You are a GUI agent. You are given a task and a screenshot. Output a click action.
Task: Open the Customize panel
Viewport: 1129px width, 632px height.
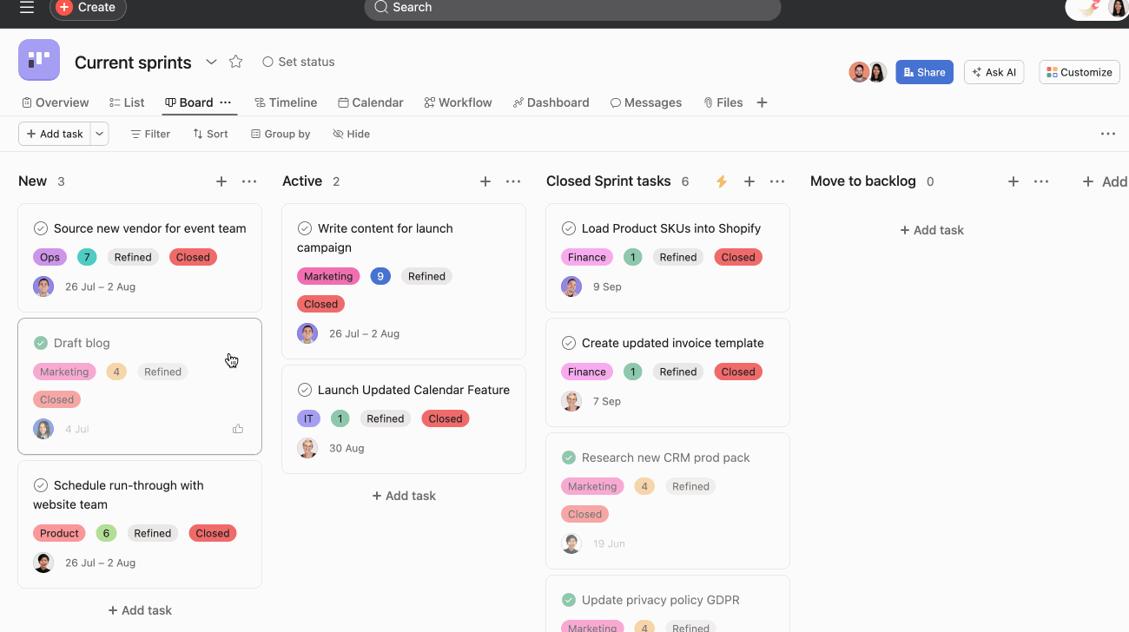(x=1079, y=72)
